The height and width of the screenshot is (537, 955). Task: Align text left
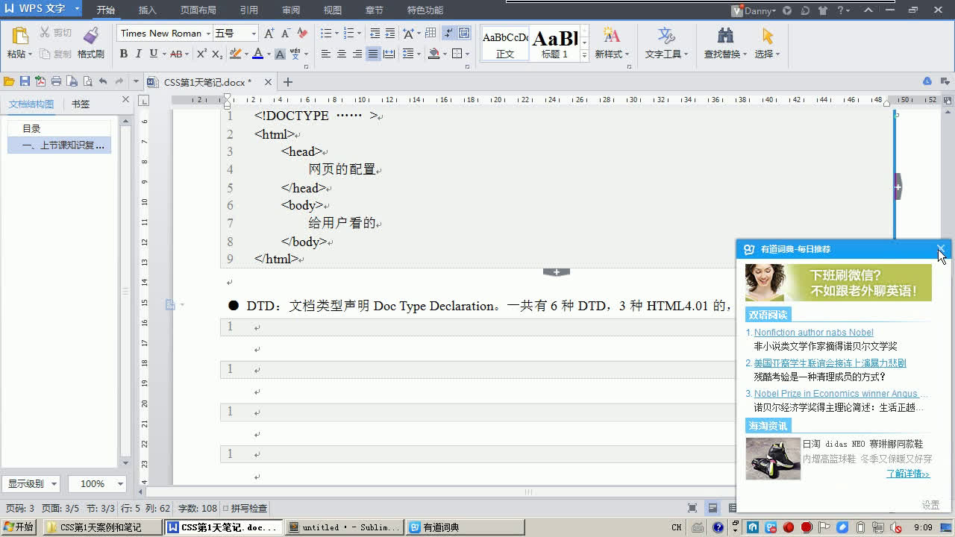(326, 54)
